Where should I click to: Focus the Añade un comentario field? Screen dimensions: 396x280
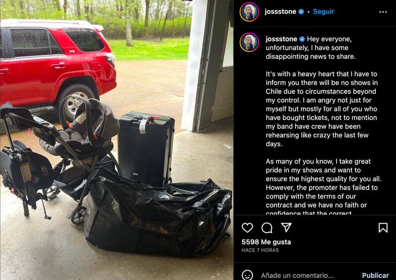(x=297, y=275)
